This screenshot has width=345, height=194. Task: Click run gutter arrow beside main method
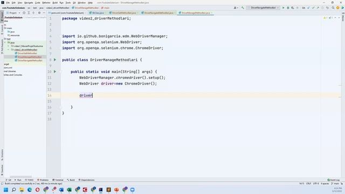55,72
